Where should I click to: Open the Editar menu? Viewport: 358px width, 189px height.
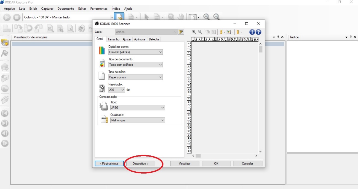tap(82, 9)
